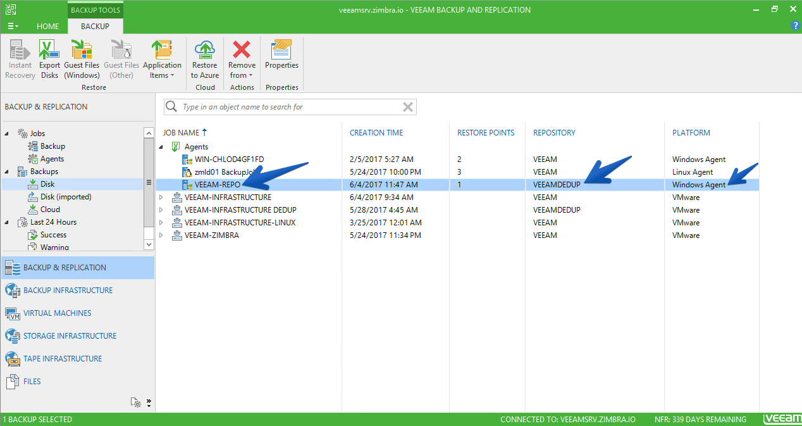This screenshot has height=426, width=802.
Task: Collapse the Last 24 Hours node
Action: coord(7,222)
